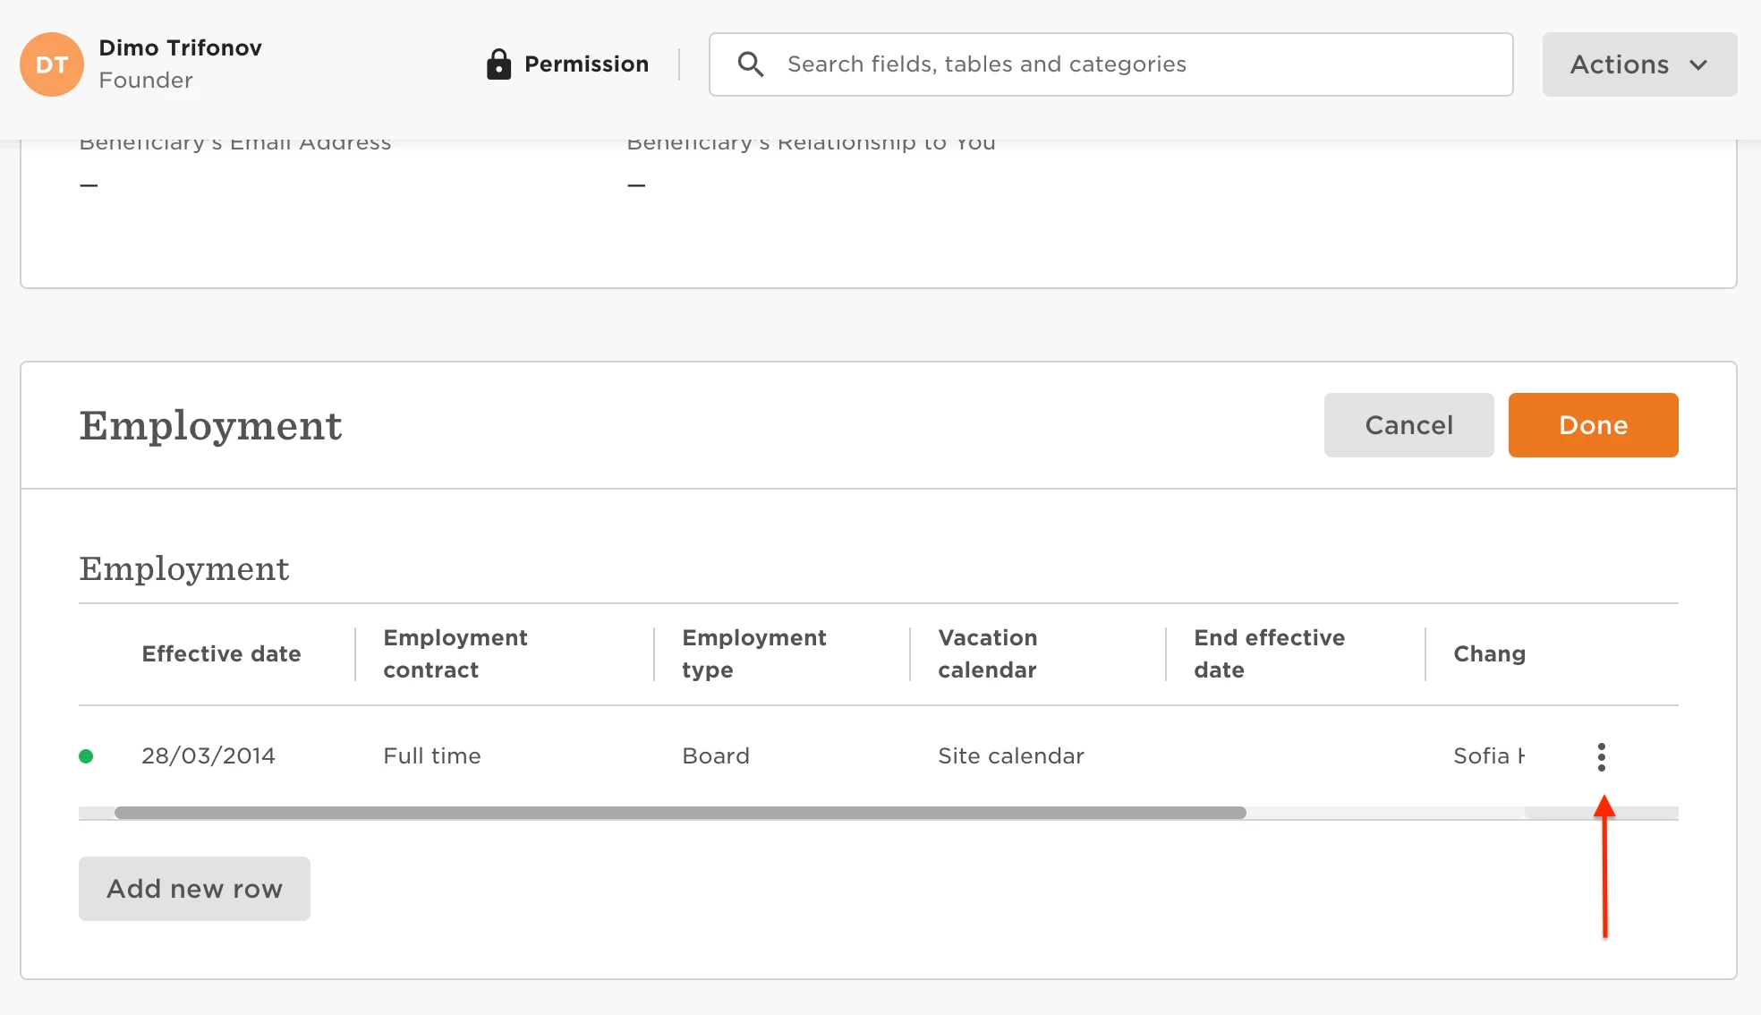Click the Effective date column header

click(221, 654)
